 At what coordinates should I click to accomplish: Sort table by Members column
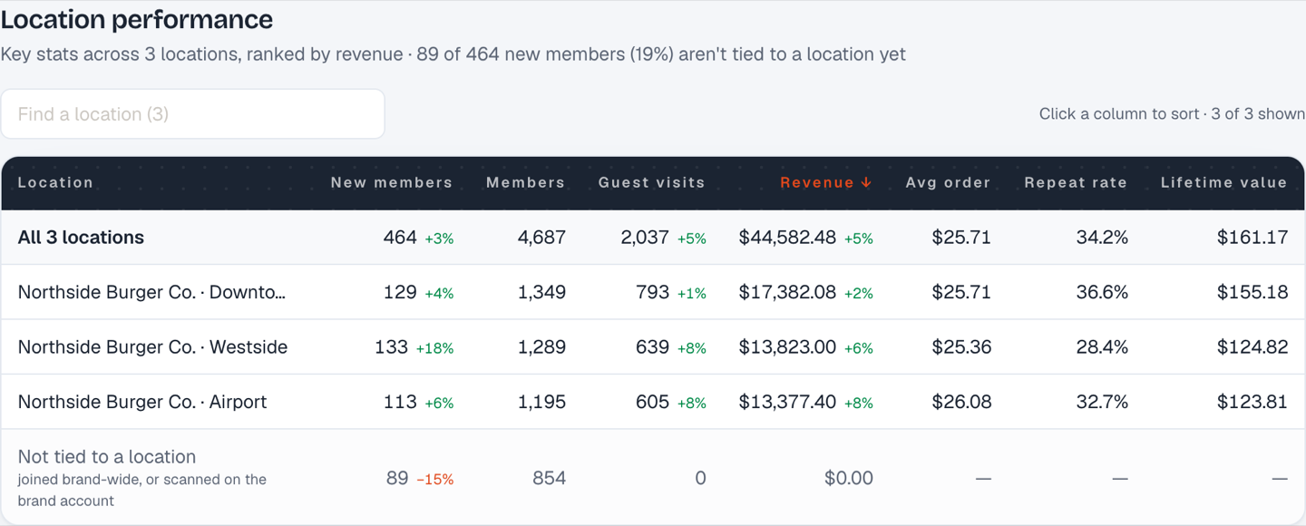pos(525,182)
